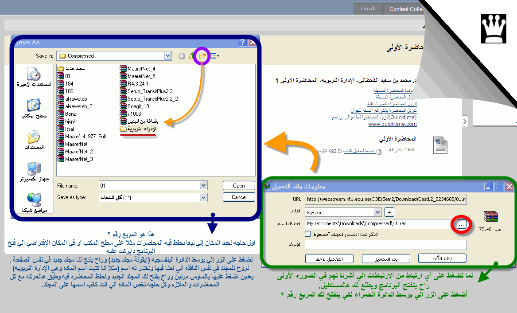This screenshot has height=313, width=517.
Task: Click the الوصف description field
Action: pyautogui.click(x=386, y=245)
